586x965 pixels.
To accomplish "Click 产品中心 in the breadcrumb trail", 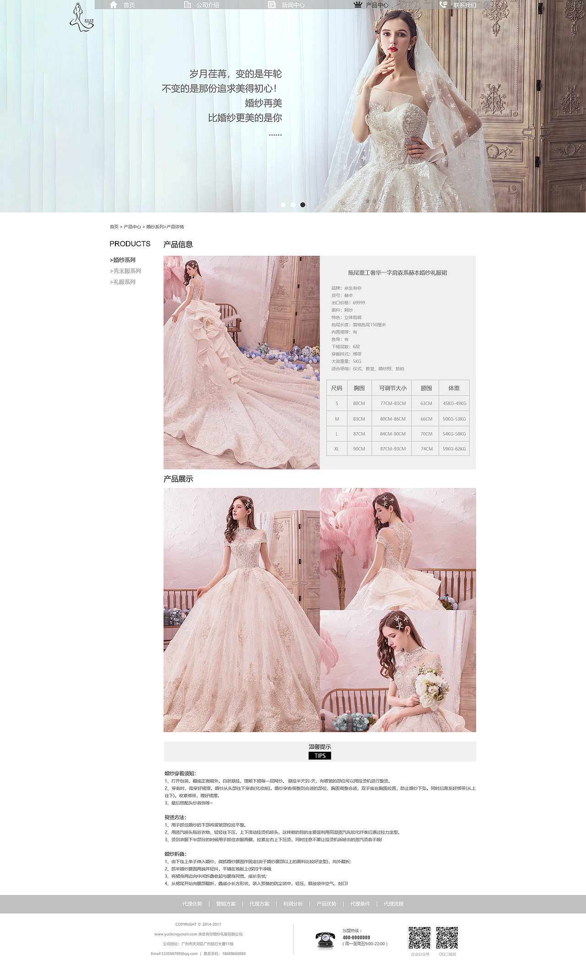I will (132, 227).
